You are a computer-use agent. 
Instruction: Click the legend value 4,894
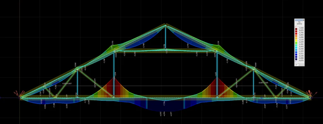[301, 35]
